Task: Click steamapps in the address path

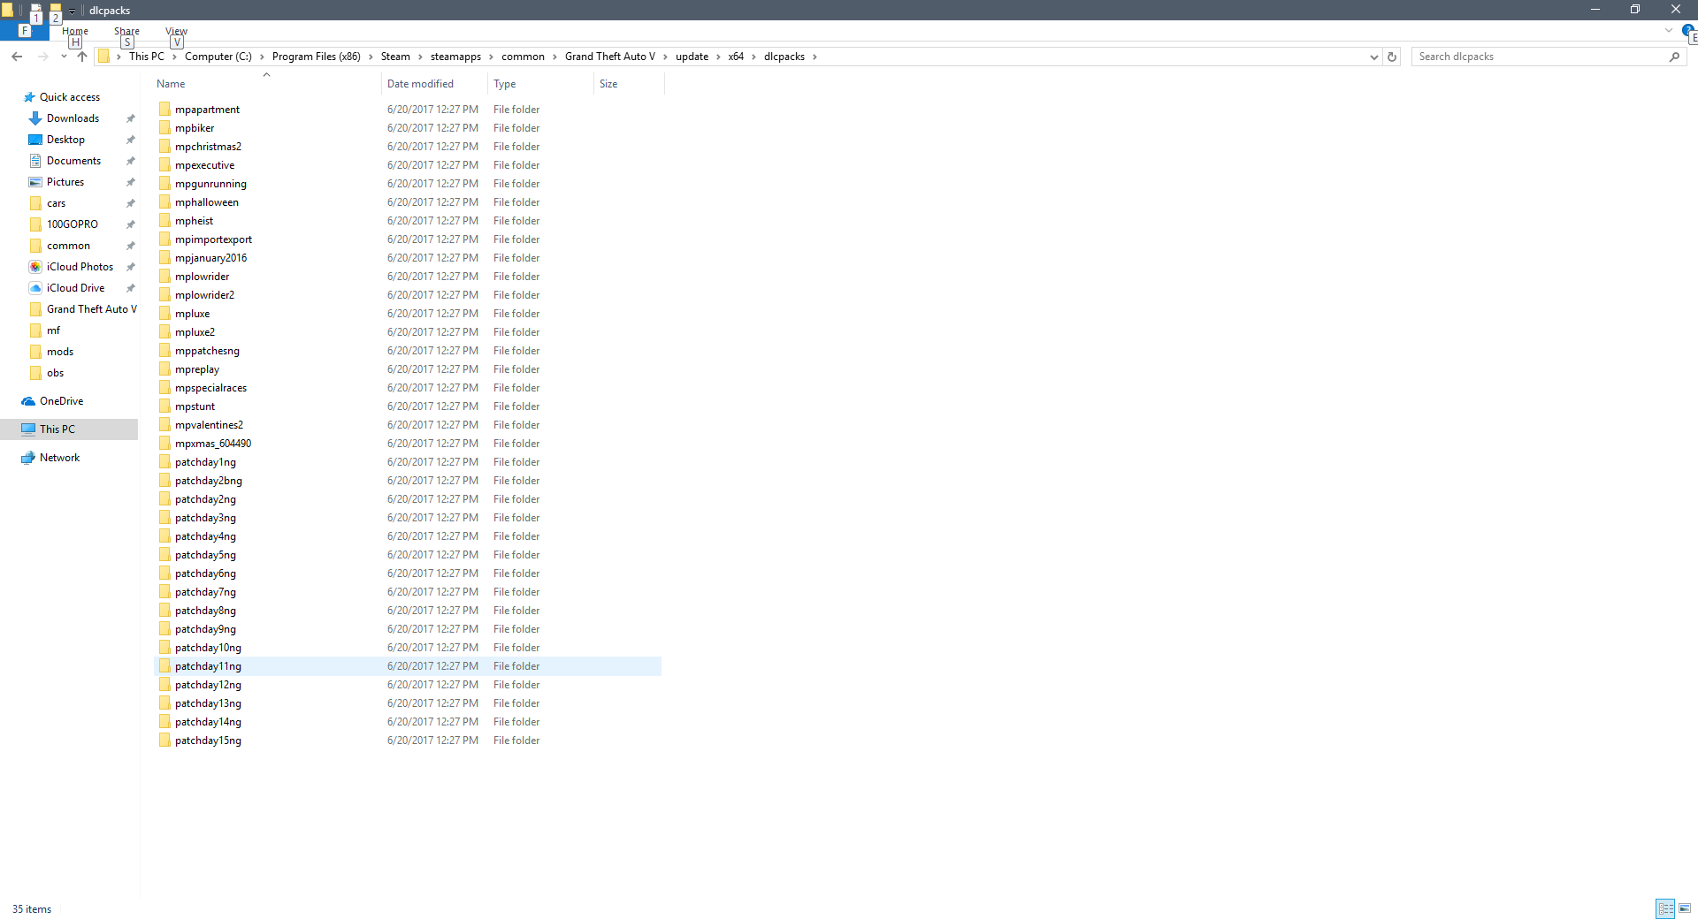Action: pos(455,57)
